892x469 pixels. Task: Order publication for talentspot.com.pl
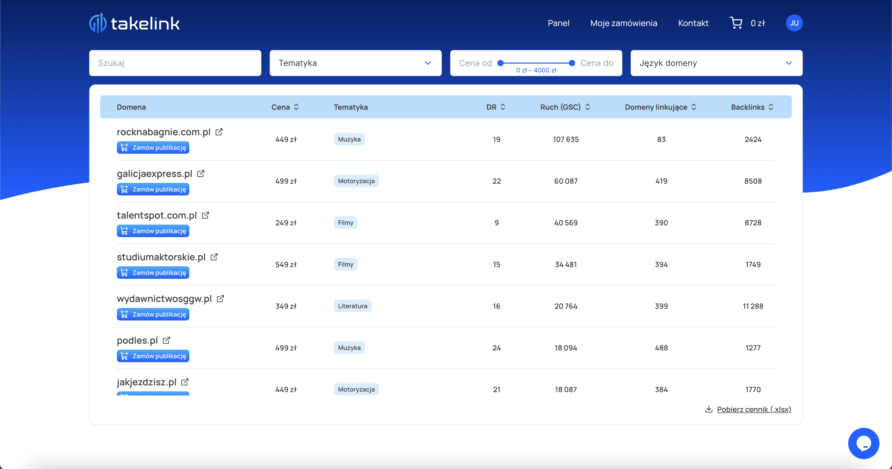(x=153, y=231)
